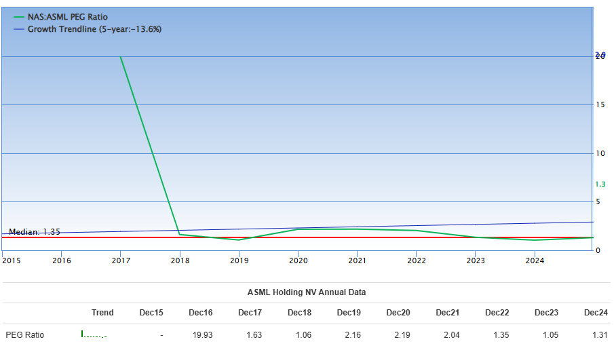Select the 2019 x-axis label
This screenshot has width=616, height=348.
point(239,260)
